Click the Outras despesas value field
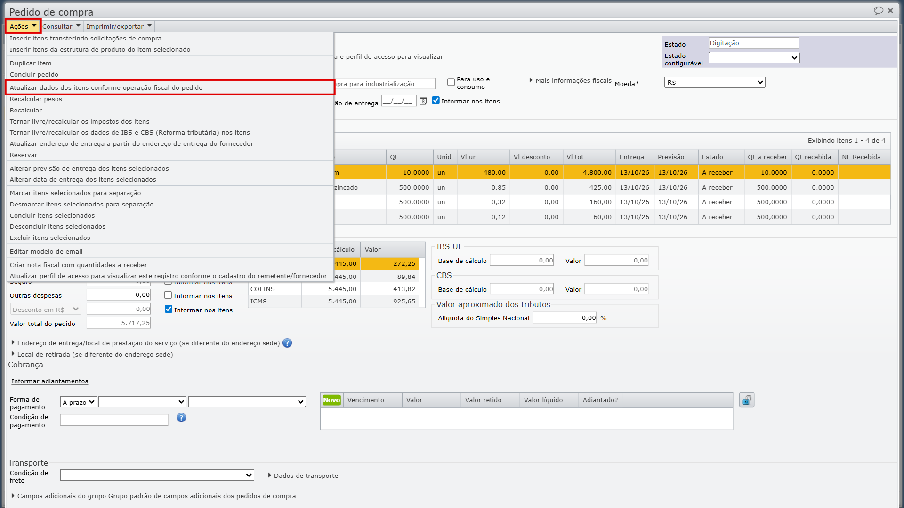Viewport: 904px width, 508px height. point(119,295)
